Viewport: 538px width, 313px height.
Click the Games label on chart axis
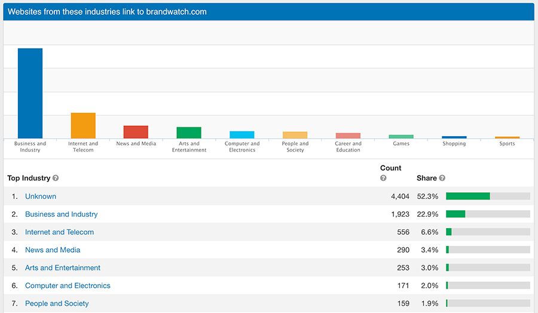401,144
